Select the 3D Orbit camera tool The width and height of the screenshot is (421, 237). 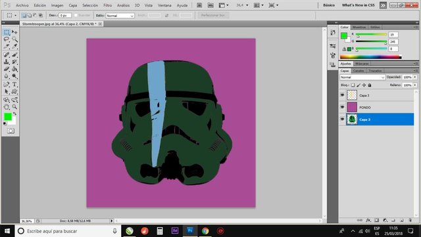pos(14,100)
